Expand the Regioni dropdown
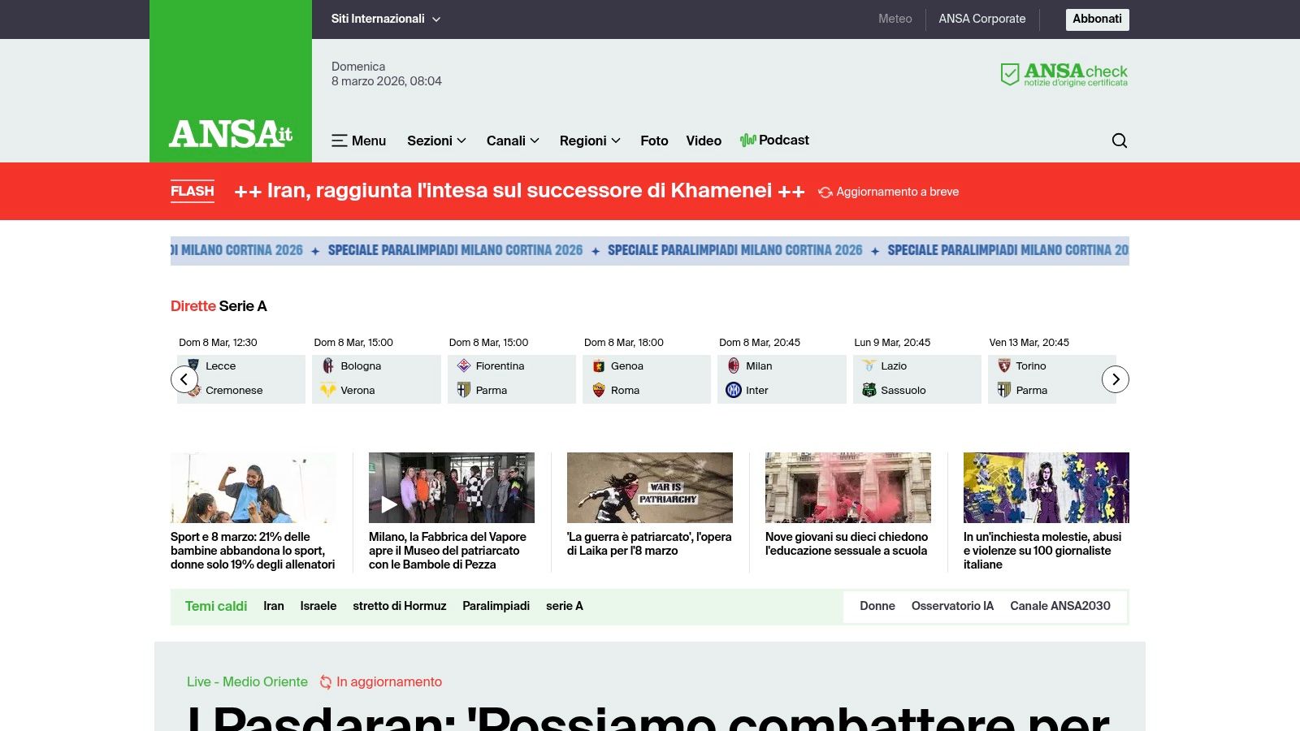 [x=589, y=141]
